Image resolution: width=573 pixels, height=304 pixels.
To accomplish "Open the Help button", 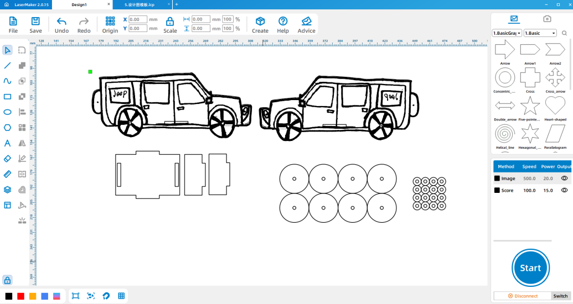I will coord(283,25).
